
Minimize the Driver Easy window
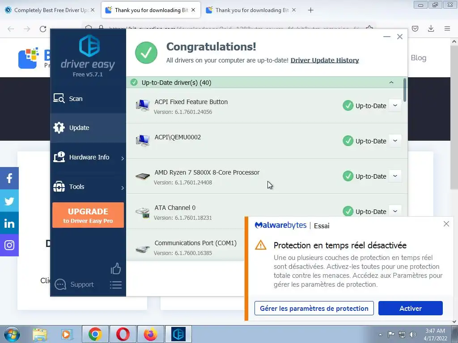click(387, 37)
